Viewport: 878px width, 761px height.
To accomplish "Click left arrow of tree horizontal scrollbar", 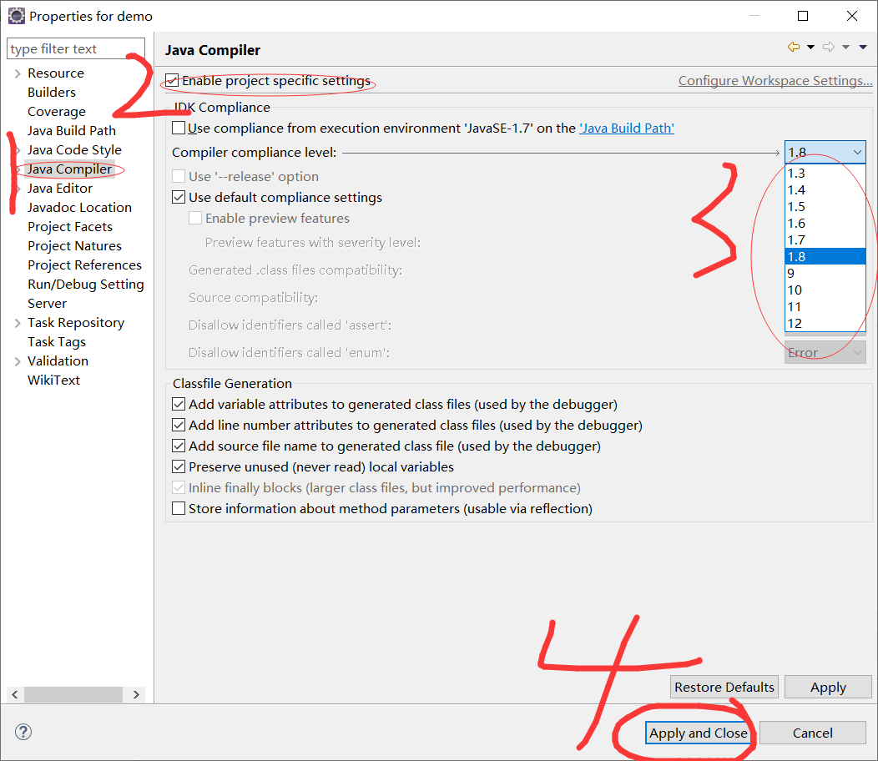I will coord(15,694).
